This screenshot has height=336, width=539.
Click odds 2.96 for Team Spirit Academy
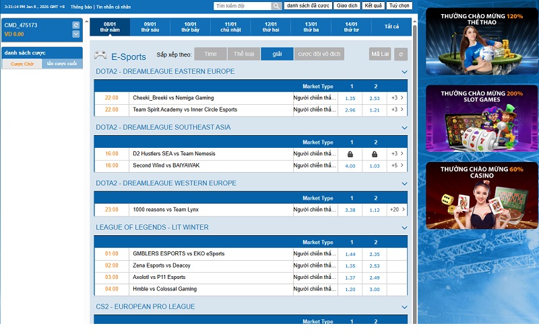click(x=350, y=110)
